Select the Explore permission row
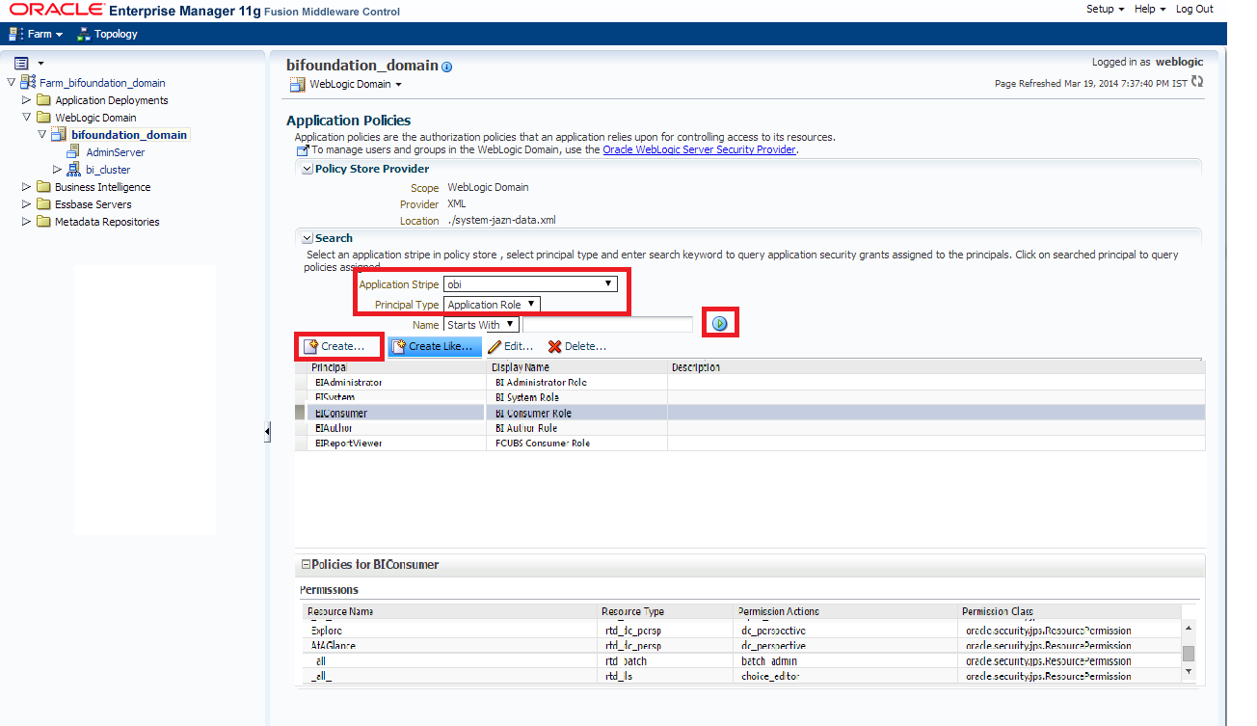This screenshot has height=726, width=1257. [x=741, y=631]
